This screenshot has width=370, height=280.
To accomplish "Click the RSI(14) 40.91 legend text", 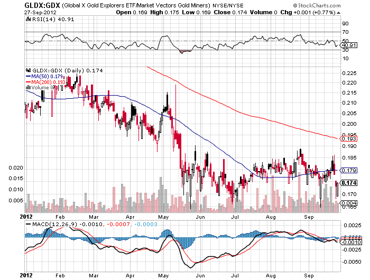I will 53,20.
